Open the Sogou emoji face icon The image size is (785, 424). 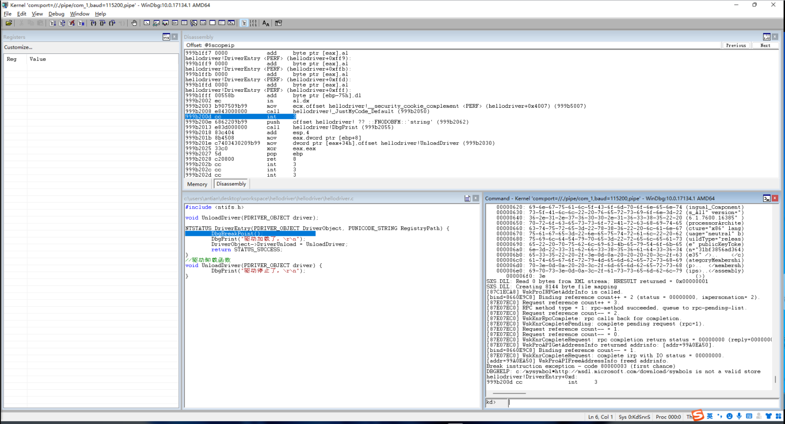(729, 416)
